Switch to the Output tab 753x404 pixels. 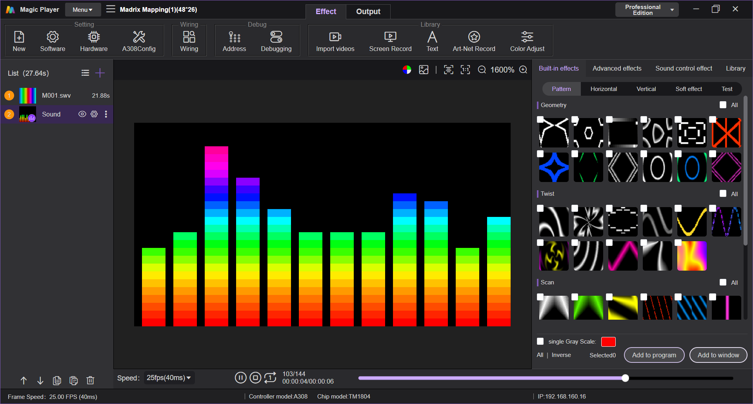368,11
